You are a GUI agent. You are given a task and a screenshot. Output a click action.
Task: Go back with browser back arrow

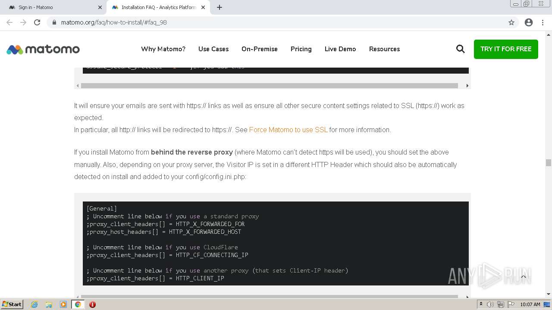pyautogui.click(x=9, y=22)
